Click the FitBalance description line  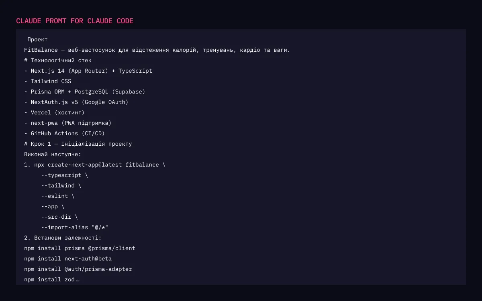click(157, 50)
